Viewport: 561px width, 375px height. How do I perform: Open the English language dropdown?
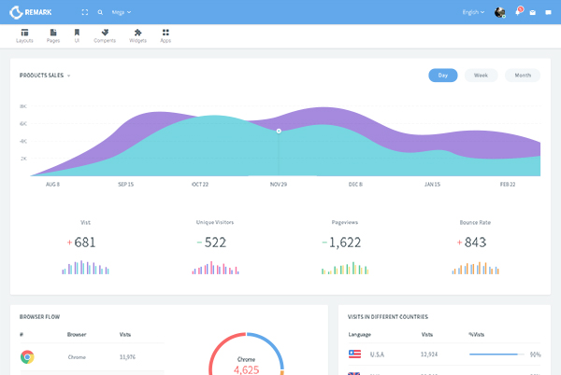pyautogui.click(x=473, y=12)
